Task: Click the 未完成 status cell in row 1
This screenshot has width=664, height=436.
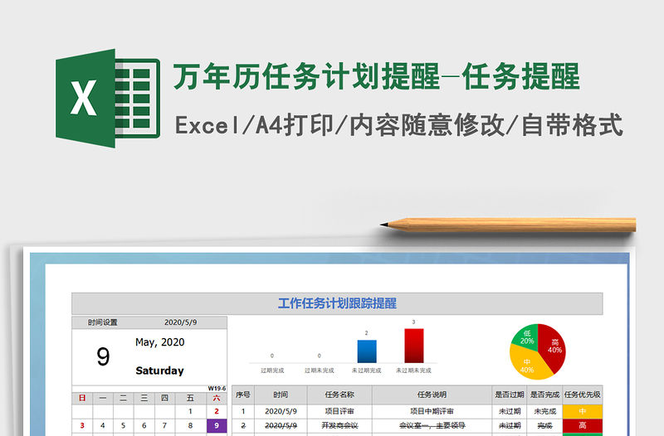Action: click(544, 410)
